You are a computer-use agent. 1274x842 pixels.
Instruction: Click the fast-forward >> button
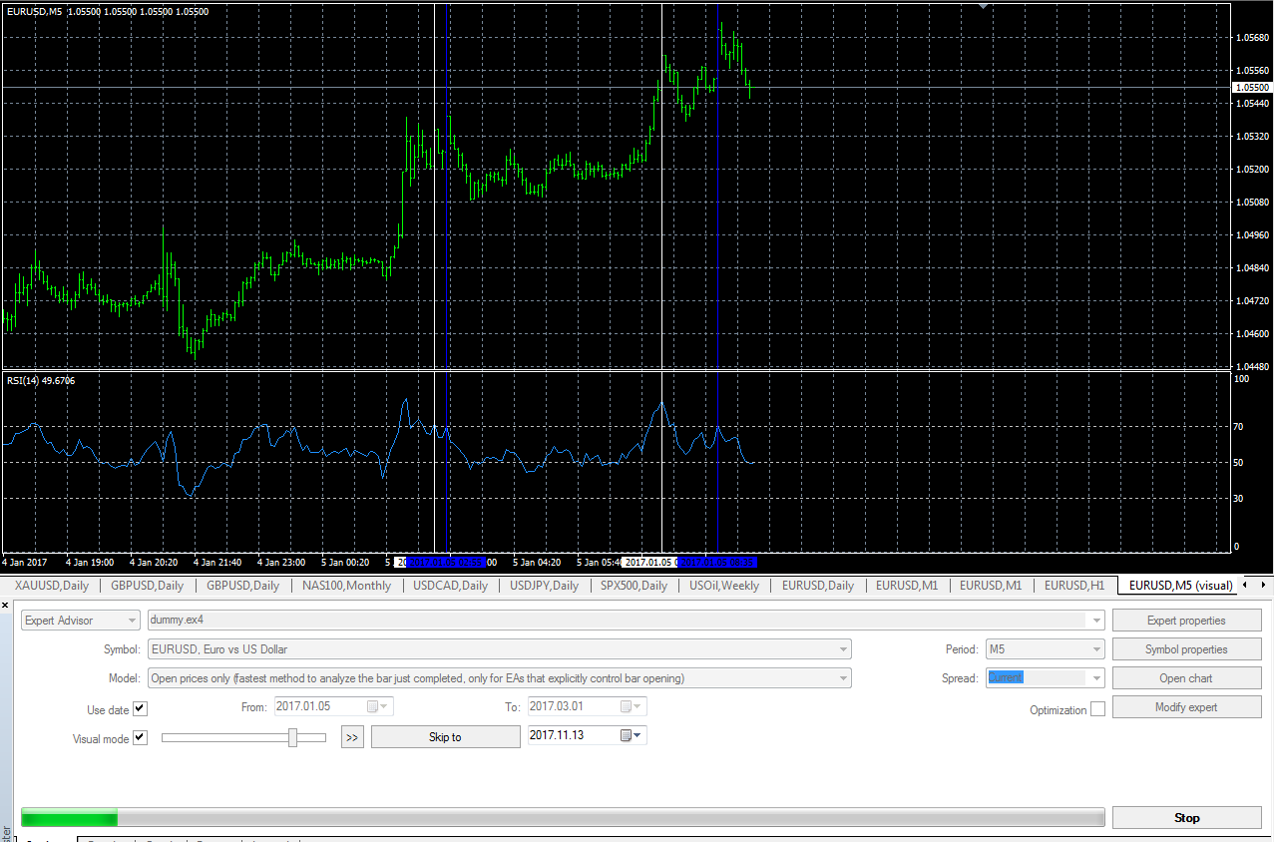coord(352,737)
